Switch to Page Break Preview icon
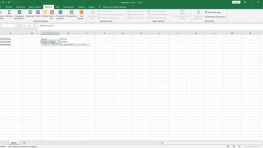This screenshot has width=263, height=148. click(240, 146)
